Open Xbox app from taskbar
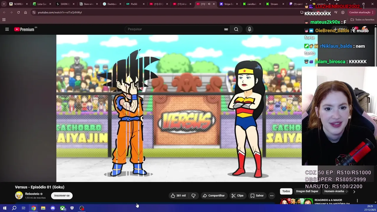 point(62,208)
